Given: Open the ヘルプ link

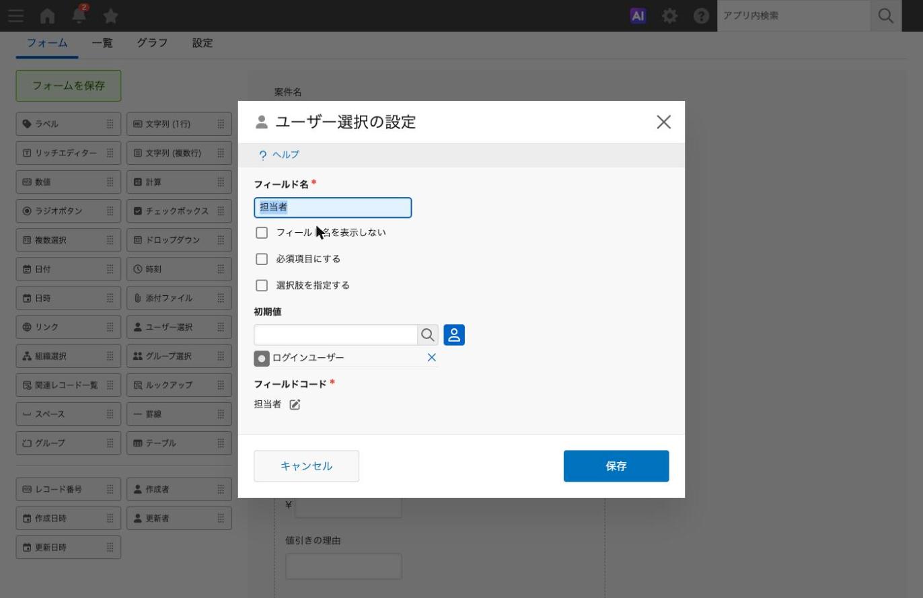Looking at the screenshot, I should [279, 155].
